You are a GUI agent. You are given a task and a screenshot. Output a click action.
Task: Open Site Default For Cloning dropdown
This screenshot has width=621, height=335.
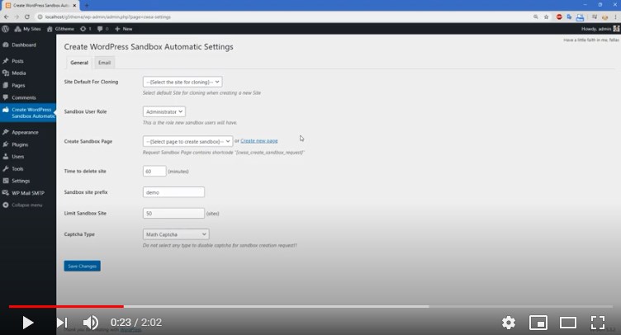pos(183,82)
